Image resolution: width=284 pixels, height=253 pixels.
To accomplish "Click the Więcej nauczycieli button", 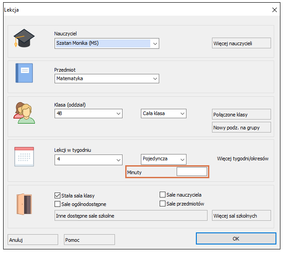I will (241, 43).
